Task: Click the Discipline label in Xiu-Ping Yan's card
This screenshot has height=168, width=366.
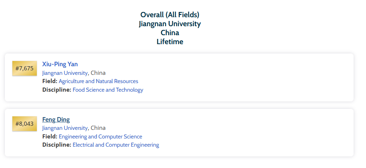Action: pyautogui.click(x=56, y=90)
